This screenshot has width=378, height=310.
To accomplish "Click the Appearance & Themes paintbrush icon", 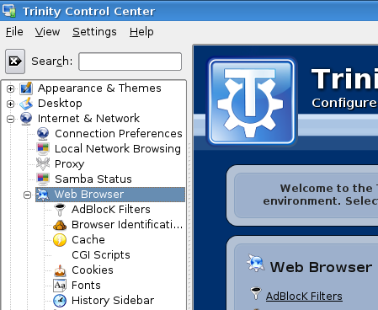I will coord(26,88).
